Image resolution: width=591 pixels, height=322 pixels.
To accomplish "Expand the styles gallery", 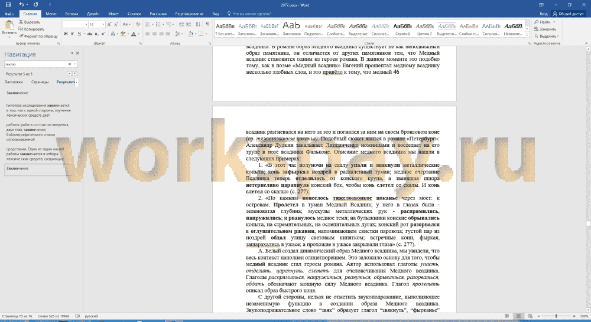I will tap(527, 35).
